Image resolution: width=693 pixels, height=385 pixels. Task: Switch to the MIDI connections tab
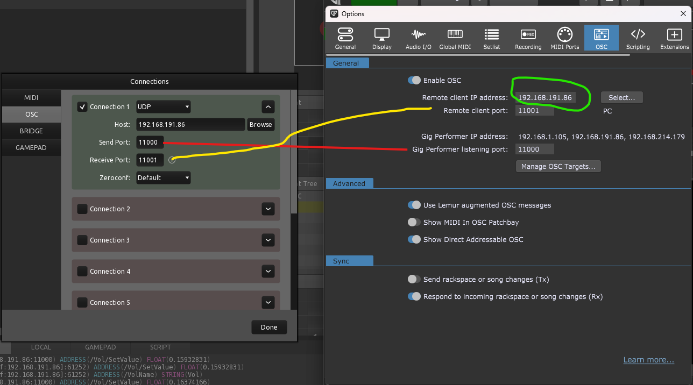[31, 98]
